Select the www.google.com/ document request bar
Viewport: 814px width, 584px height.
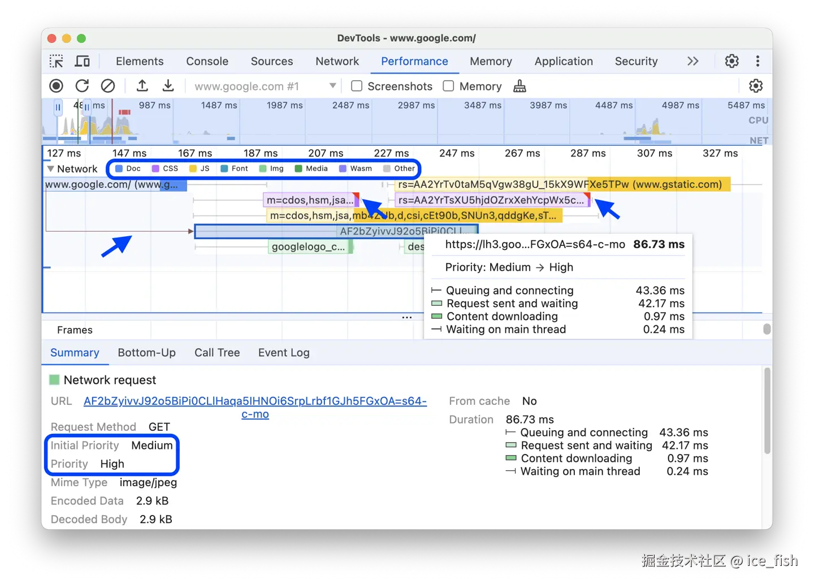115,184
